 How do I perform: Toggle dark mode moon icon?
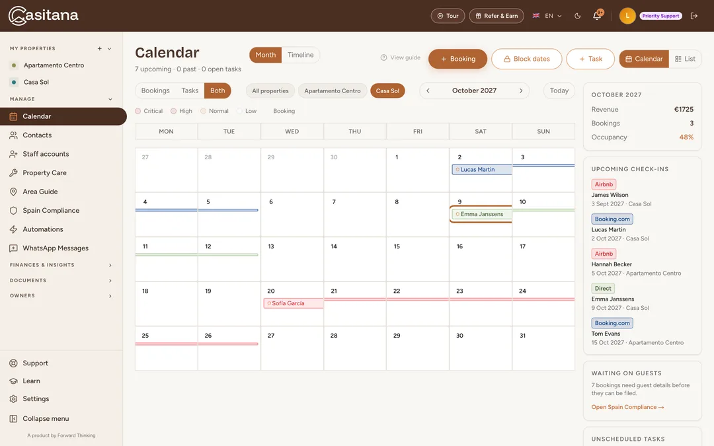tap(577, 16)
